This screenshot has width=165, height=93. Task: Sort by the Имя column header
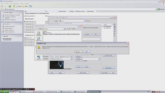[34, 11]
